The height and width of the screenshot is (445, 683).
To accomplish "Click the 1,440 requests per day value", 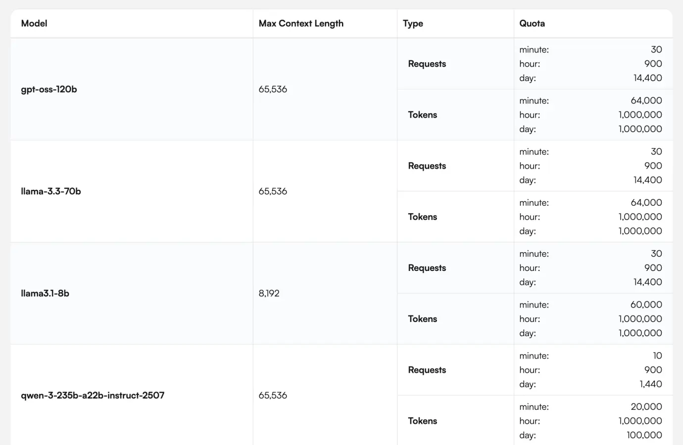I will coord(650,384).
